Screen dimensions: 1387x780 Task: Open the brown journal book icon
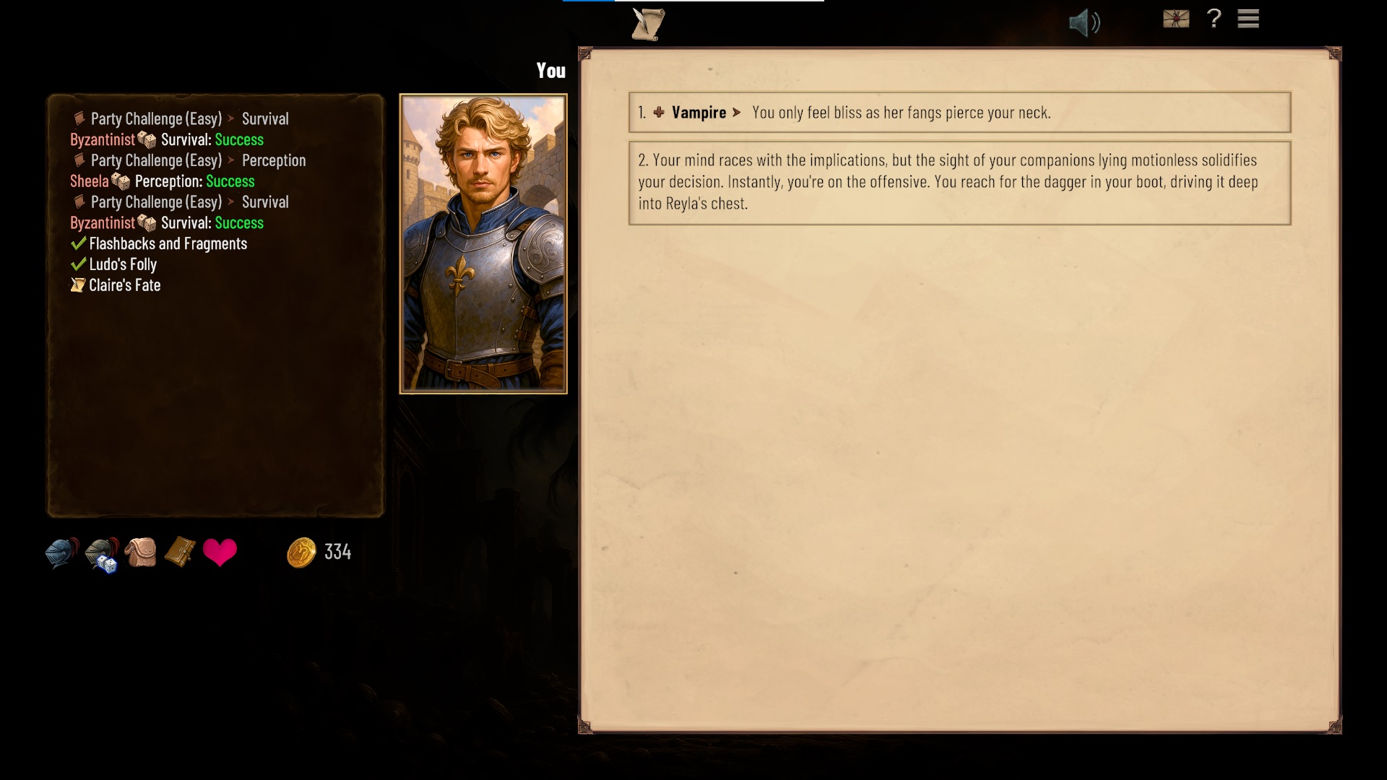point(180,552)
